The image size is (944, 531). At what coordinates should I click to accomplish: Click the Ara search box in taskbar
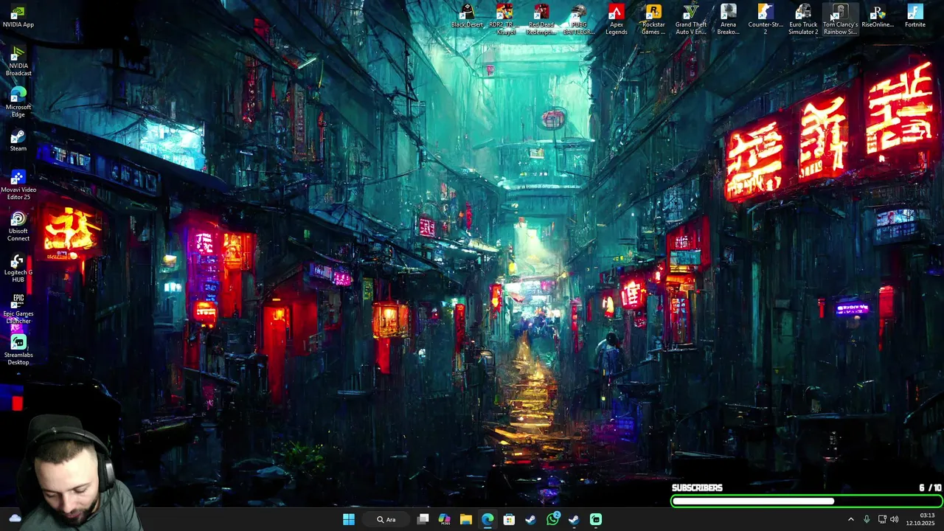tap(386, 519)
